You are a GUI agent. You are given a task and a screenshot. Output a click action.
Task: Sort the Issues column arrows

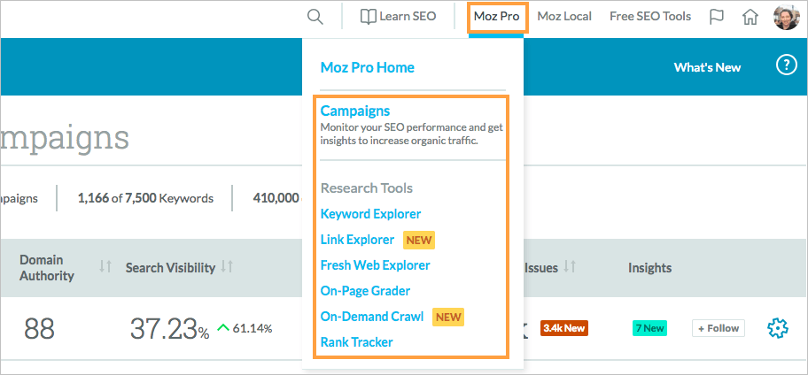tap(571, 267)
